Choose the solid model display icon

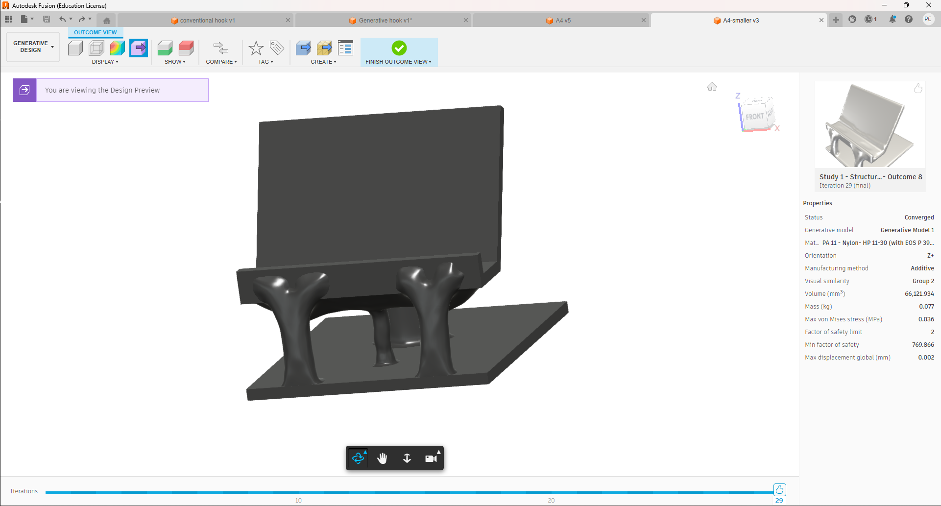75,48
